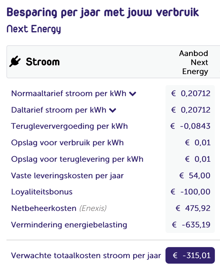Select the Aanbod Next Energy column header
This screenshot has height=273, width=220.
[x=194, y=62]
